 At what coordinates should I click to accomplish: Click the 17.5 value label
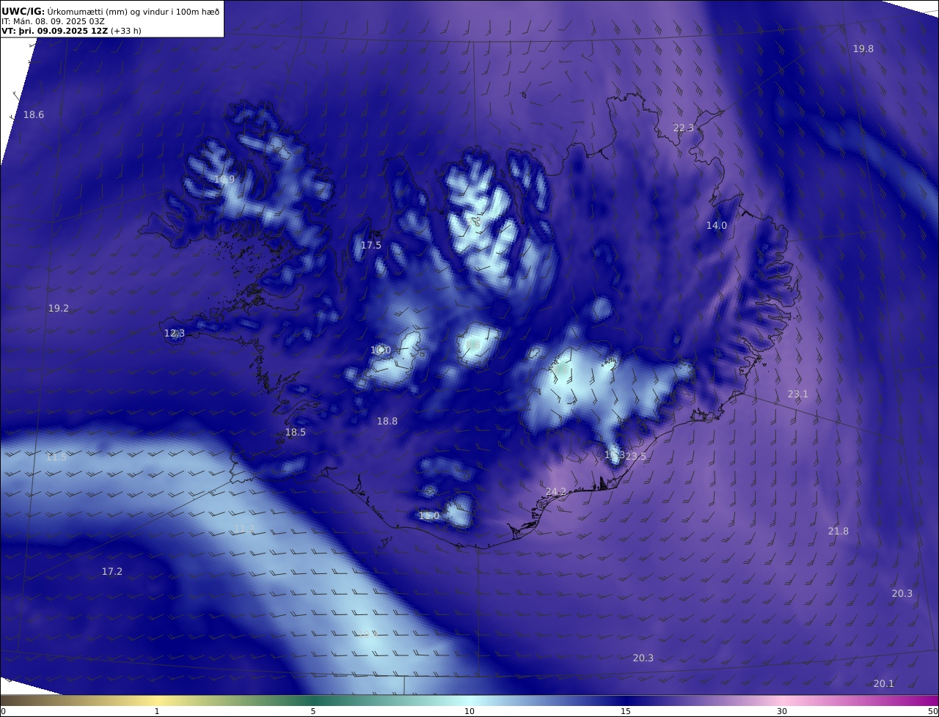370,246
